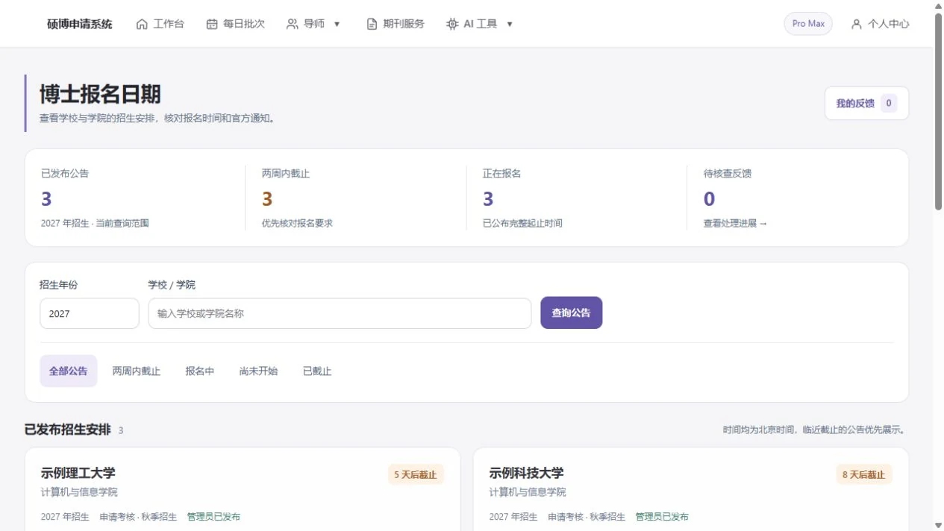Click the 5 天后截止 badge

pyautogui.click(x=416, y=474)
